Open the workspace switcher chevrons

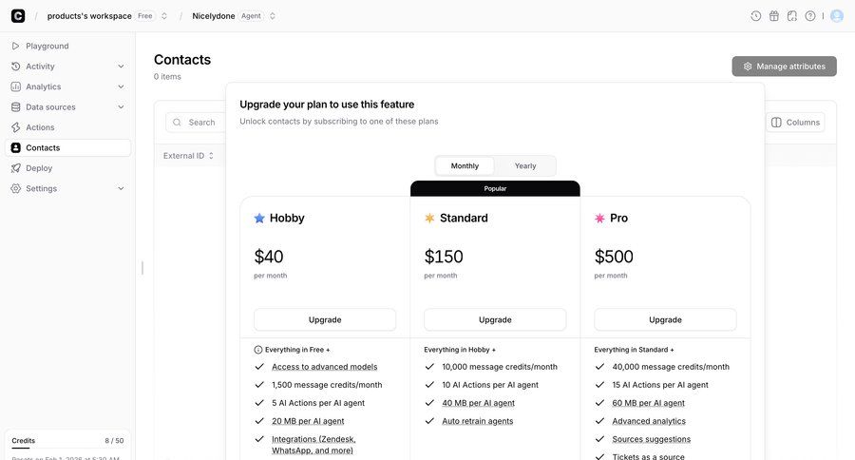coord(164,16)
